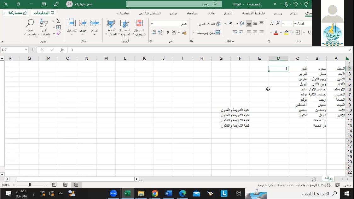Click the Share button
Screen dimensions: 354x199
coord(16,13)
